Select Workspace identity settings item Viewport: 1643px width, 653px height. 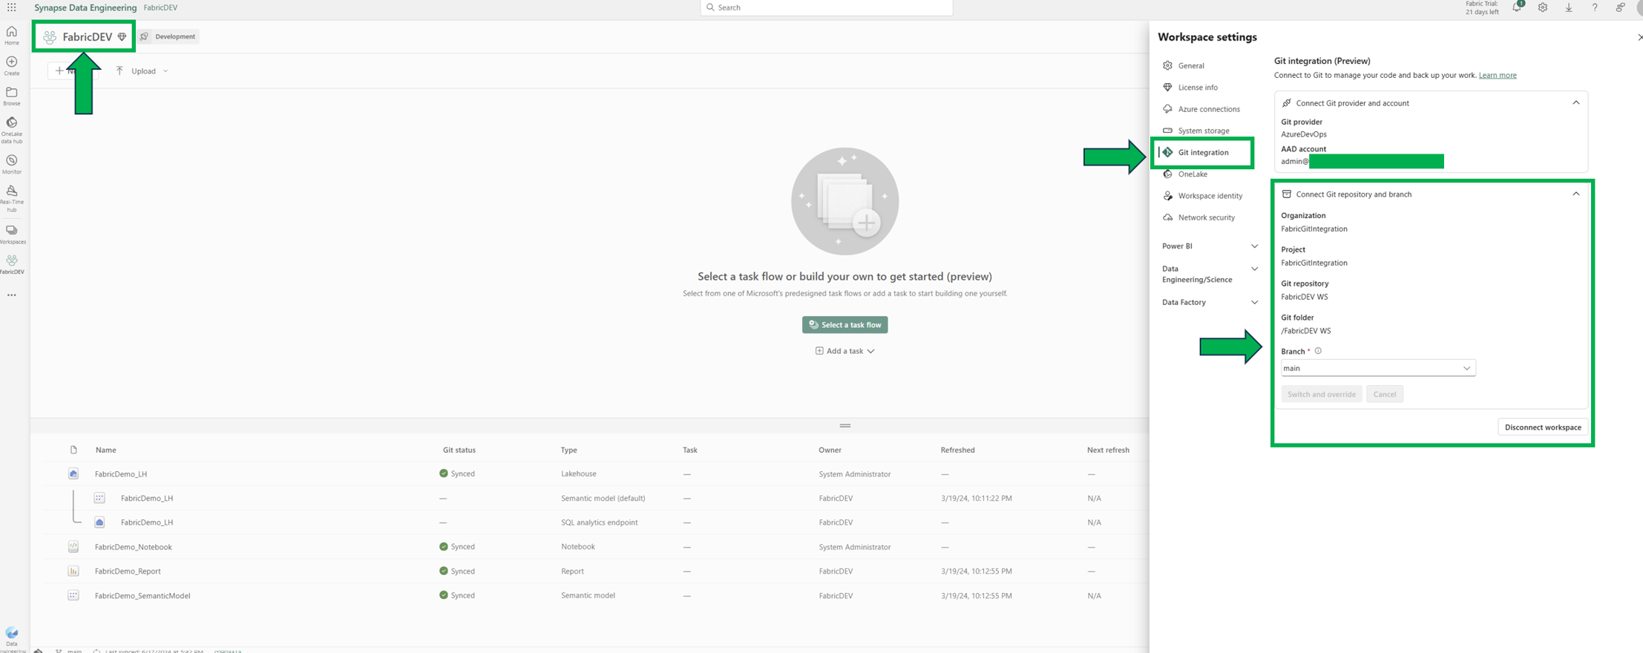(x=1210, y=196)
